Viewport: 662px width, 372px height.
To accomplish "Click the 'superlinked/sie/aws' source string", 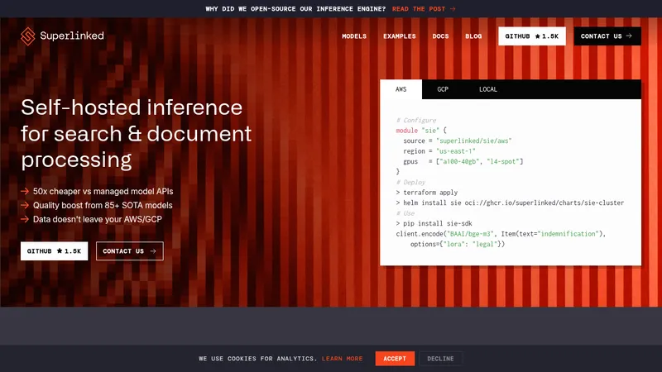I will 473,141.
